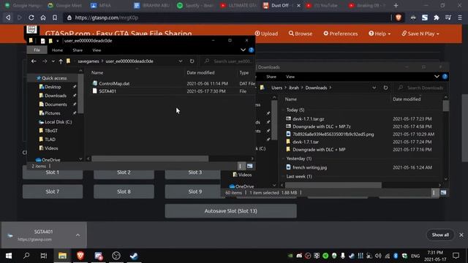Viewport: 468px width, 263px height.
Task: Open the Home ribbon tab in savegames Explorer
Action: point(57,50)
